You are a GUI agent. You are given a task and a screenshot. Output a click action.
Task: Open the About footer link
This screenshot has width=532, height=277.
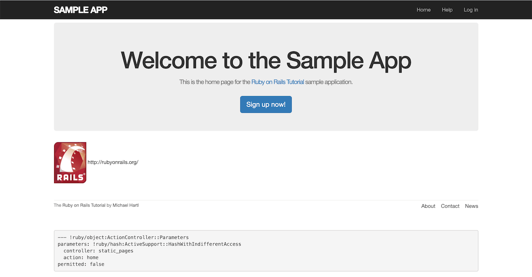[x=428, y=206]
